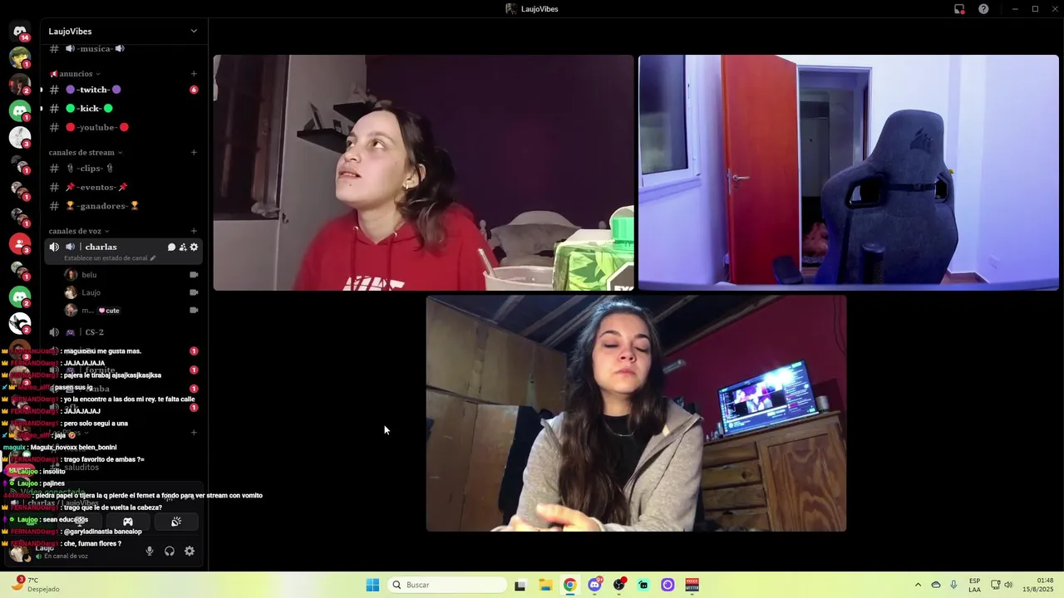The image size is (1064, 598).
Task: Deafen using headphones icon
Action: [x=170, y=551]
